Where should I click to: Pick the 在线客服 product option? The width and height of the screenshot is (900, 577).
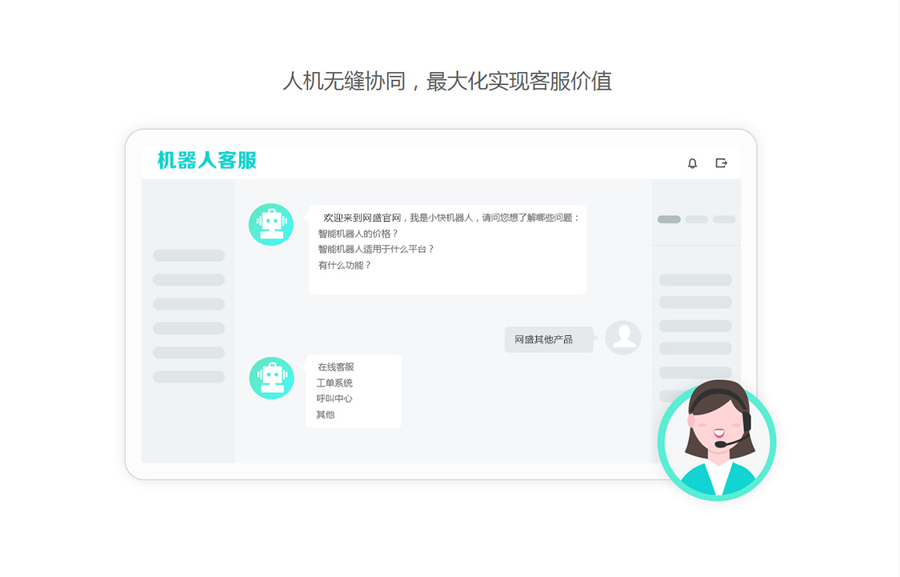[335, 367]
